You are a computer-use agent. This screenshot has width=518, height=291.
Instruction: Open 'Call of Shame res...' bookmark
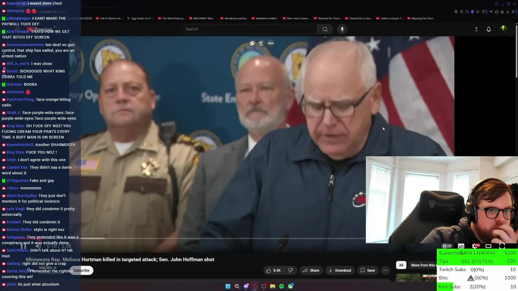pos(108,18)
